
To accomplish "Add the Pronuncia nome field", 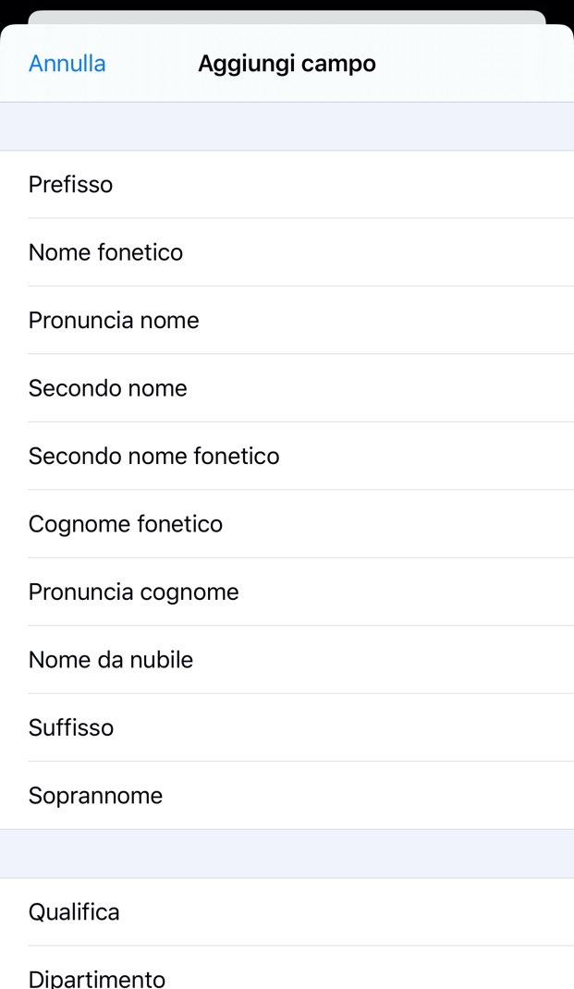I will pyautogui.click(x=114, y=321).
